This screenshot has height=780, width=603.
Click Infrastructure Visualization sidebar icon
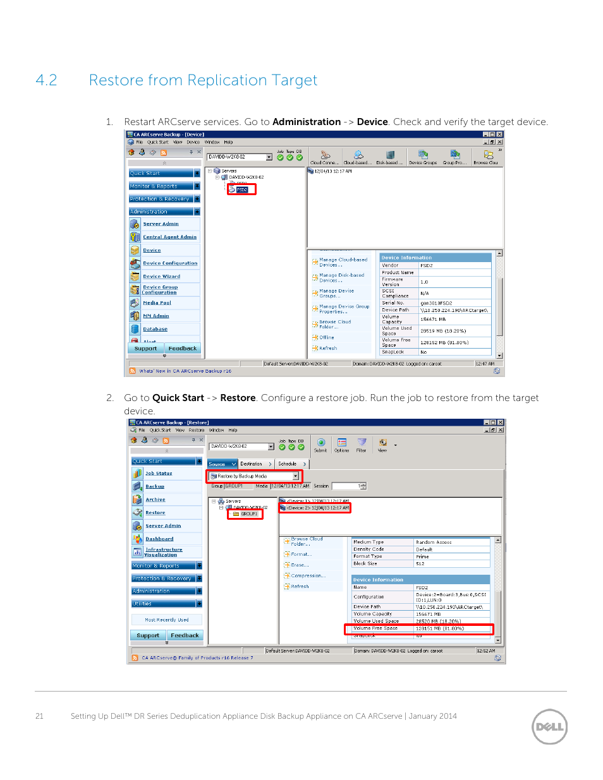[x=137, y=552]
